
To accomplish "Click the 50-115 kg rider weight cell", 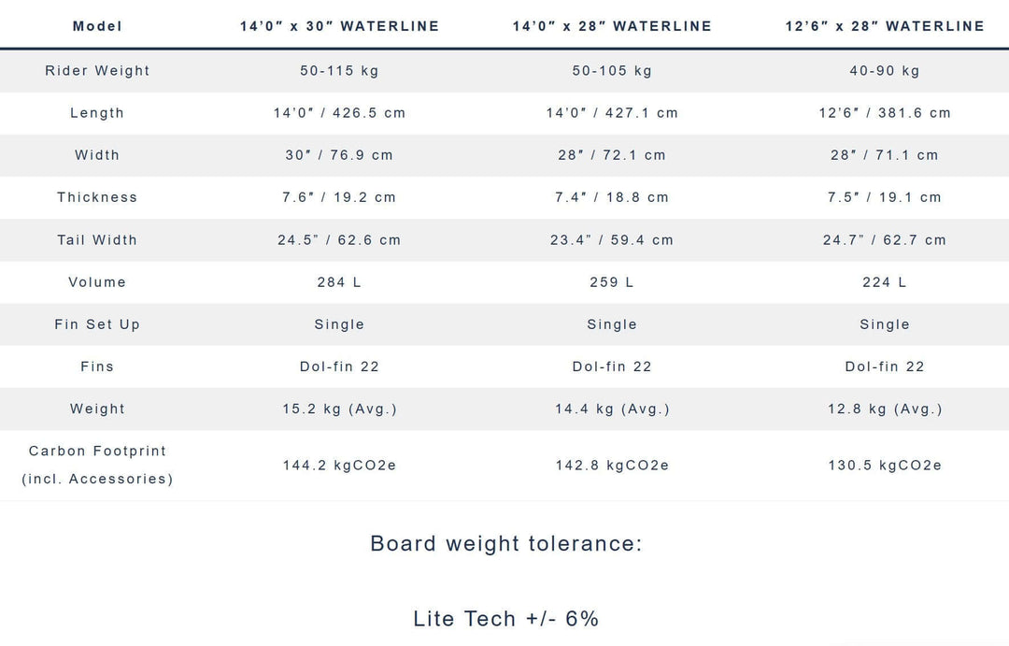I will coord(339,71).
